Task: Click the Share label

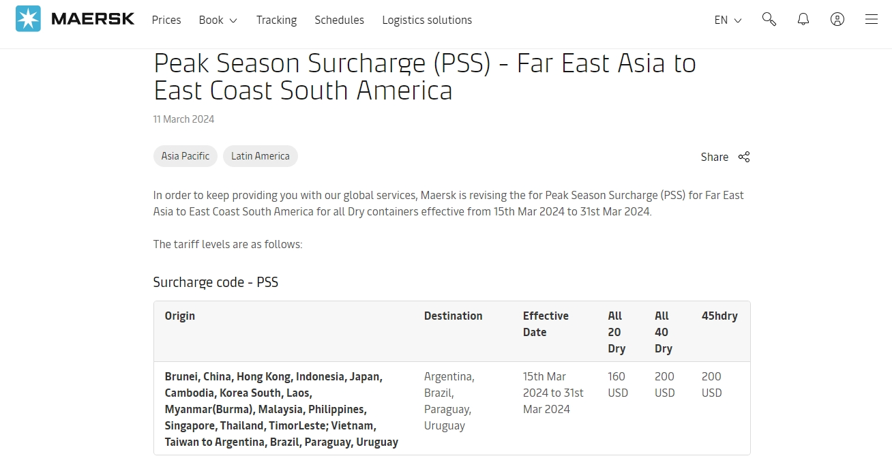Action: [715, 157]
